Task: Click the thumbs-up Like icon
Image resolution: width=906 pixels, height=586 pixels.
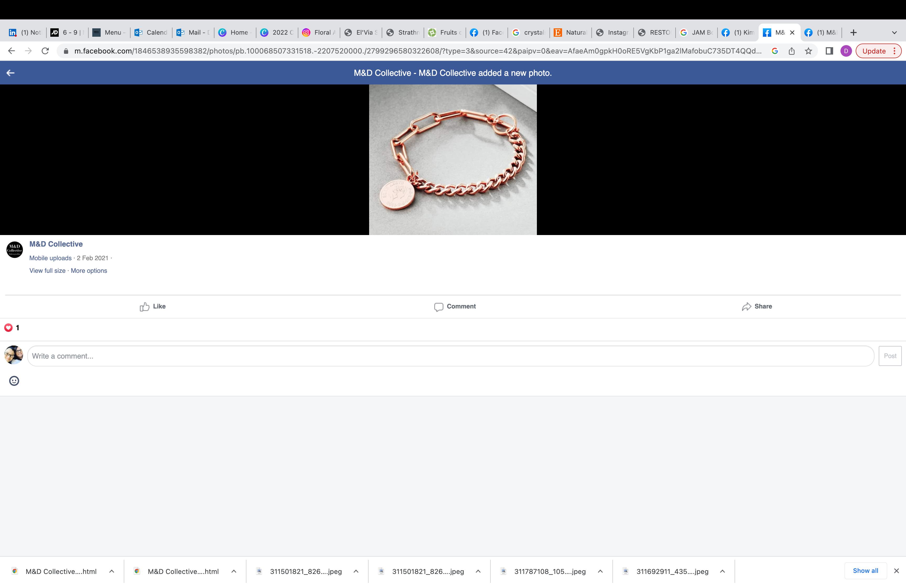Action: [x=144, y=307]
